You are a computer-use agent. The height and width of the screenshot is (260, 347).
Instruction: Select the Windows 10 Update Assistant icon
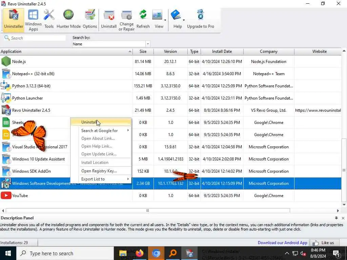point(6,159)
